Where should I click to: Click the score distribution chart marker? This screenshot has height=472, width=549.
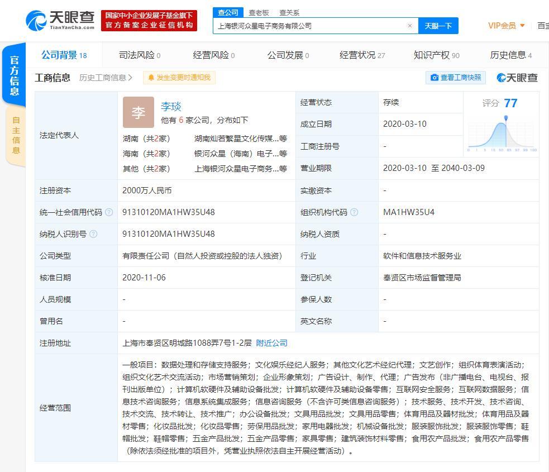tap(505, 118)
